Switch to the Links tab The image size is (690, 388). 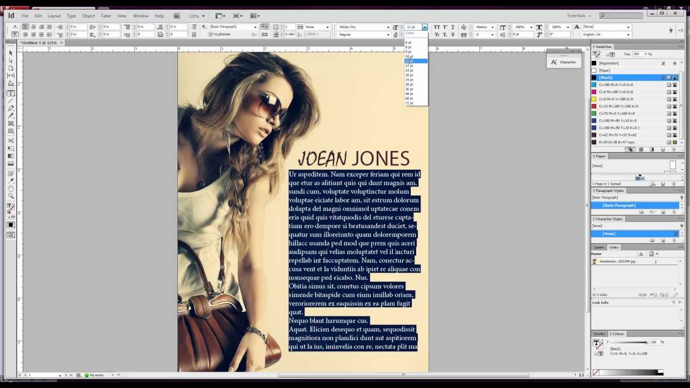(614, 247)
